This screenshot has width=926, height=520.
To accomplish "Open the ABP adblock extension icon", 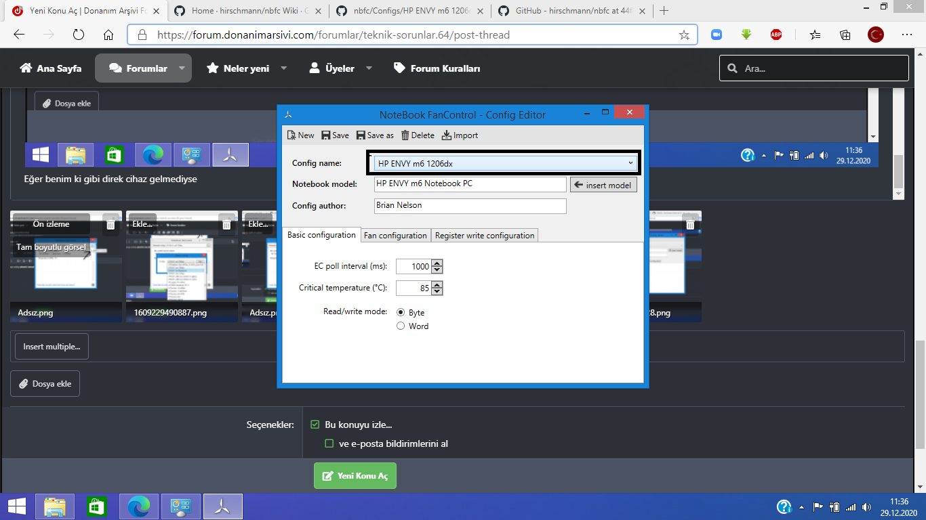I will click(x=776, y=35).
